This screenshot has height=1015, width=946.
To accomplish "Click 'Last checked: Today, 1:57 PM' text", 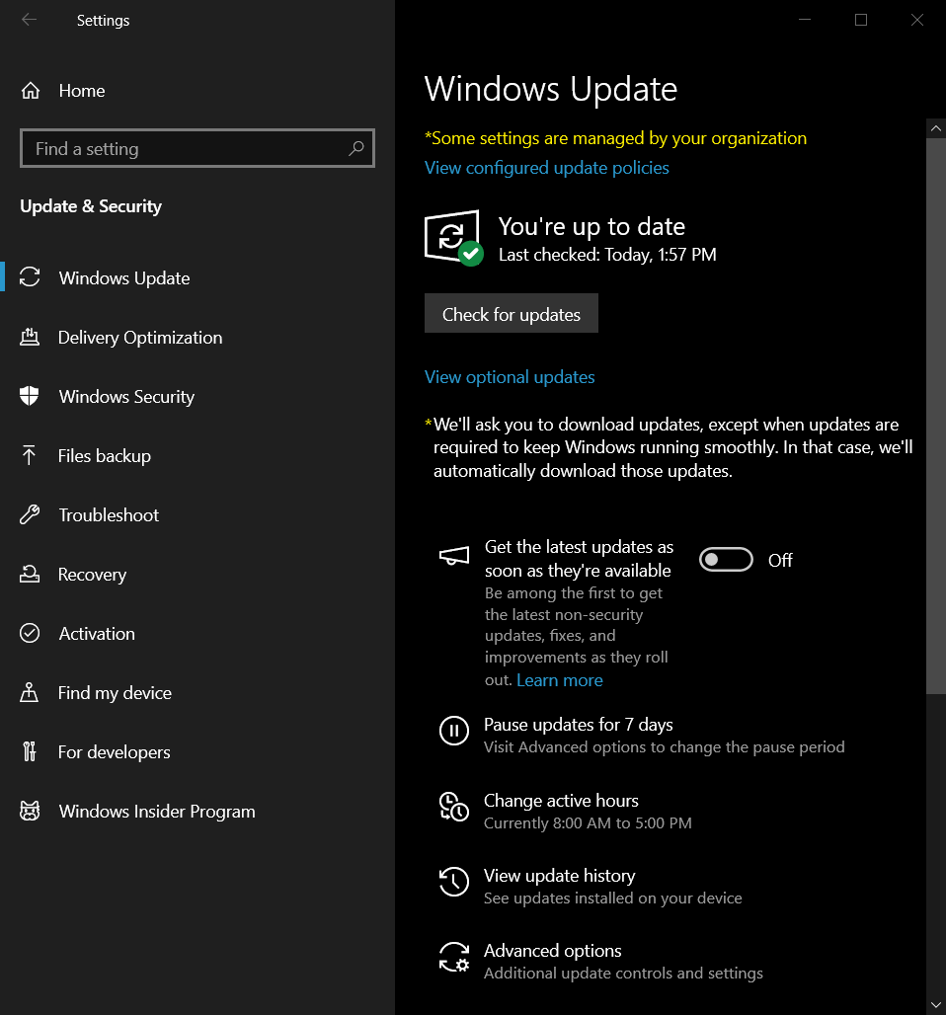I will pyautogui.click(x=607, y=255).
